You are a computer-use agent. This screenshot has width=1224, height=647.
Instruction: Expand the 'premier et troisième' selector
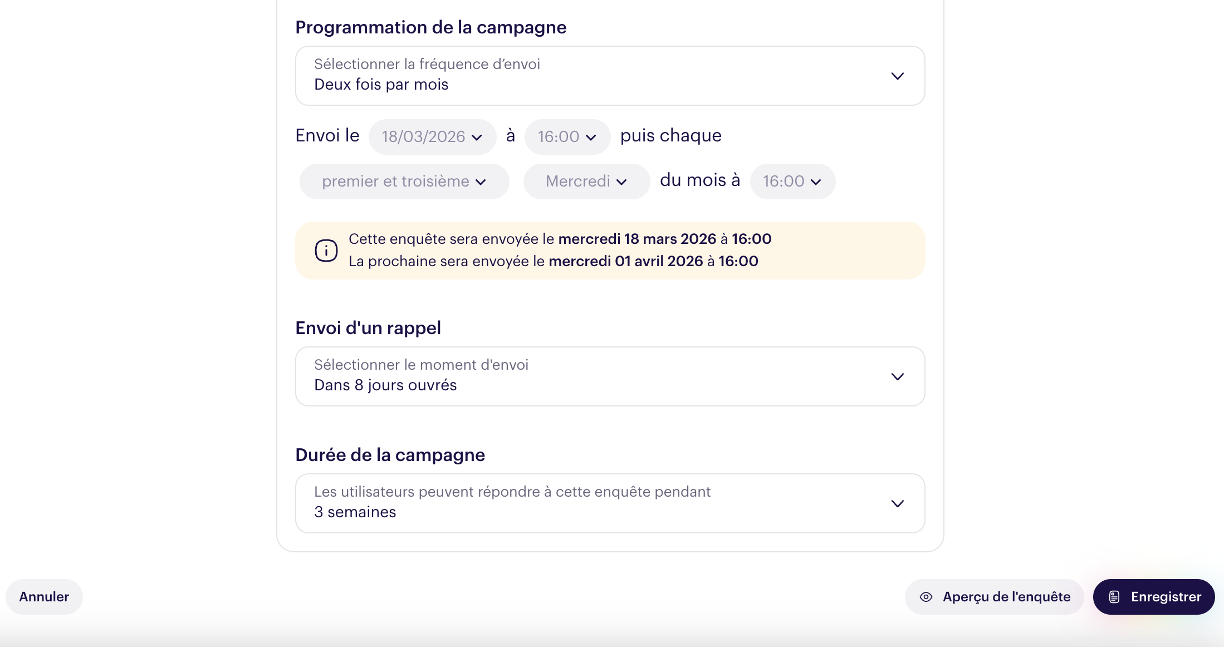point(404,182)
